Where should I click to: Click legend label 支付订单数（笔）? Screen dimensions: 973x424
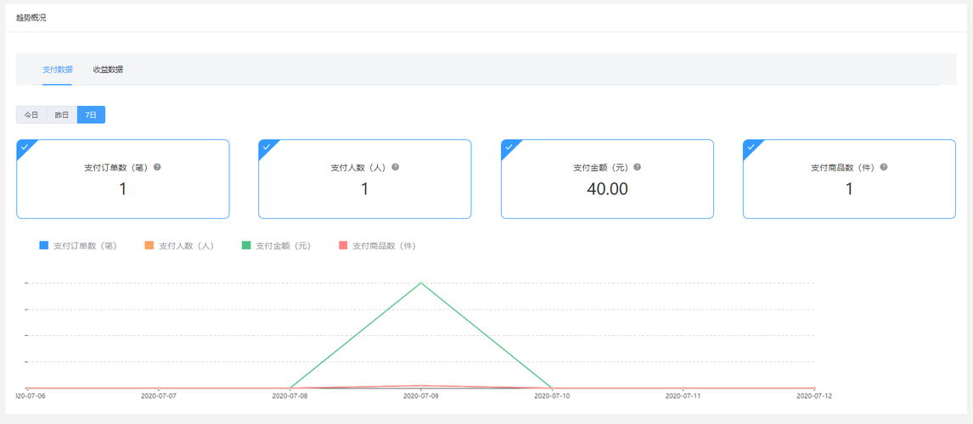coord(86,245)
